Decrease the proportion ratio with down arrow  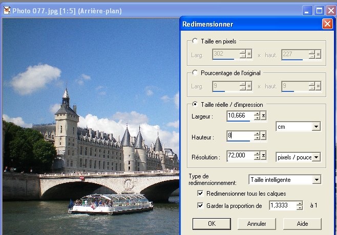(x=300, y=207)
